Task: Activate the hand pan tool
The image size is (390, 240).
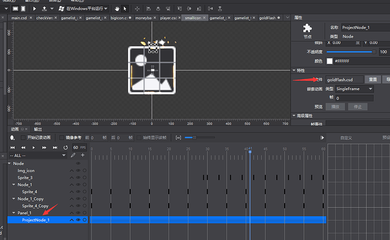Action: (x=117, y=8)
